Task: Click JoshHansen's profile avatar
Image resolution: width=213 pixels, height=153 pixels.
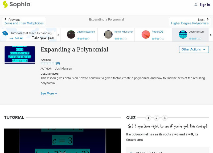Action: click(x=183, y=35)
